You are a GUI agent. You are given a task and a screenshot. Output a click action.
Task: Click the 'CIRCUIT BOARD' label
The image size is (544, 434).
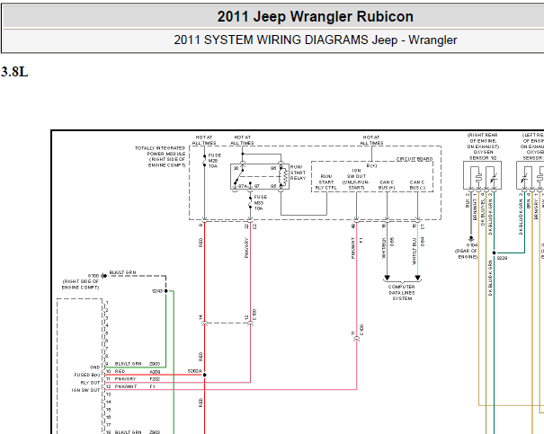point(415,159)
